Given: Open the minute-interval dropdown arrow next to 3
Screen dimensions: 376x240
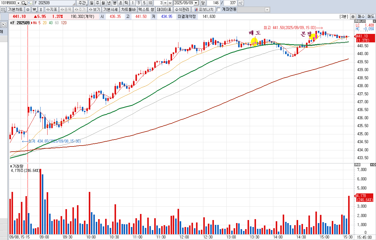Looking at the screenshot, I should (x=165, y=3).
